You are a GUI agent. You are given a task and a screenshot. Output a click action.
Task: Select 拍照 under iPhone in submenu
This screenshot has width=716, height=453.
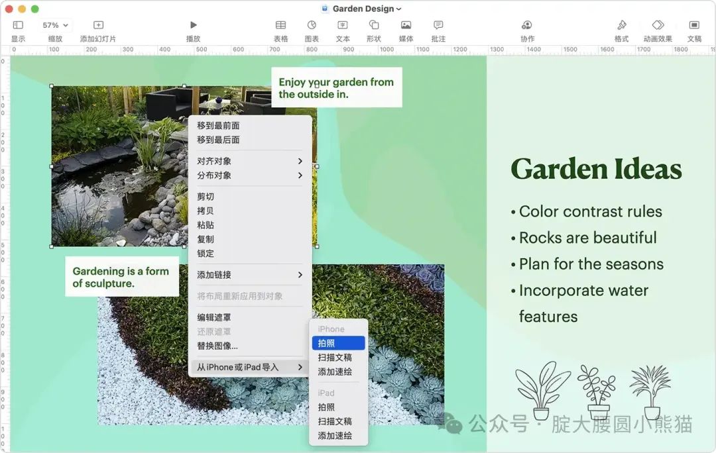click(x=338, y=343)
